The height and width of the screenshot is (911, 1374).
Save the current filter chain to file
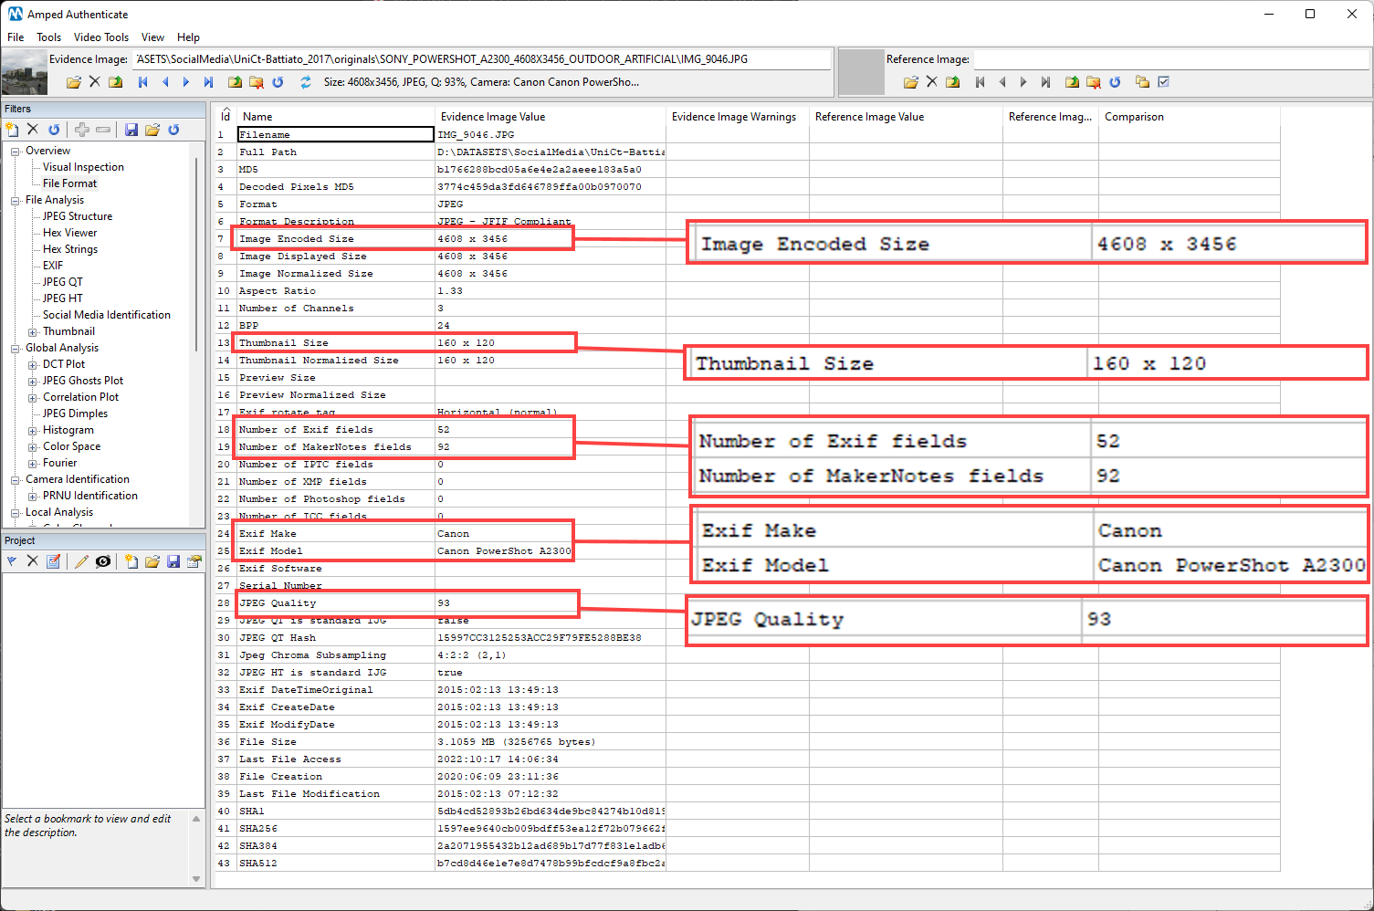131,130
